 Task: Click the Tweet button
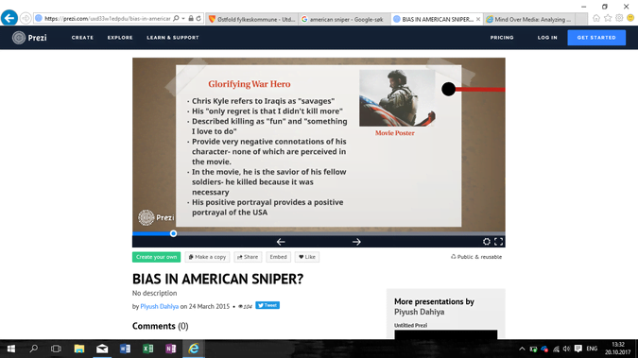point(267,305)
